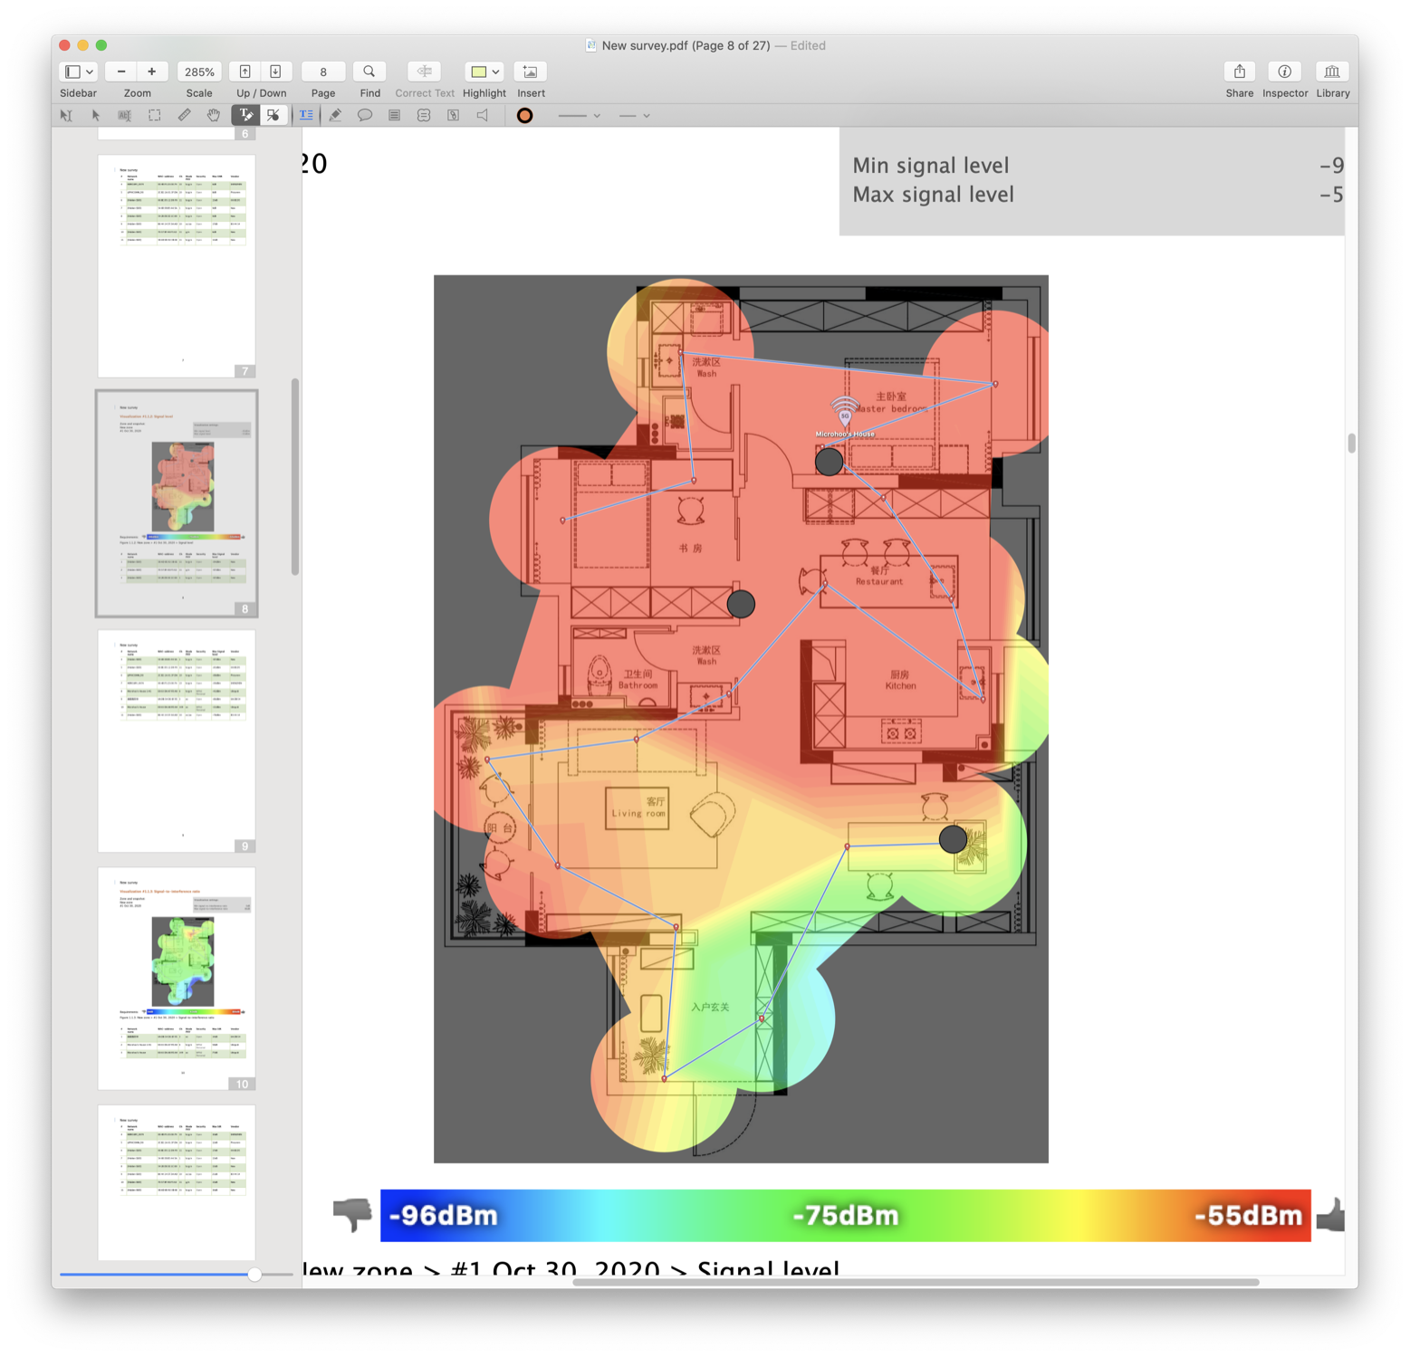Open page 10 thumbnail in sidebar
This screenshot has width=1410, height=1357.
click(x=177, y=977)
